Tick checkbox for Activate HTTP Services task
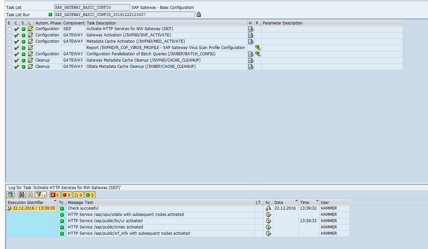428x249 pixels. [10, 29]
